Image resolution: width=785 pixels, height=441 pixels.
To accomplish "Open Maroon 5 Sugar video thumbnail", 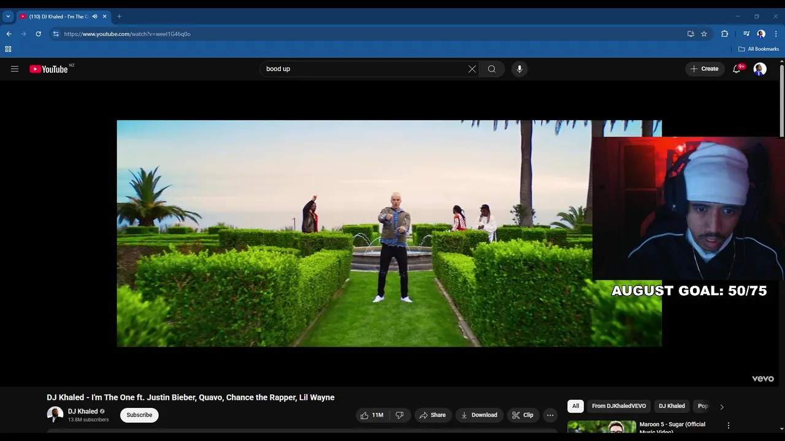I will point(602,427).
